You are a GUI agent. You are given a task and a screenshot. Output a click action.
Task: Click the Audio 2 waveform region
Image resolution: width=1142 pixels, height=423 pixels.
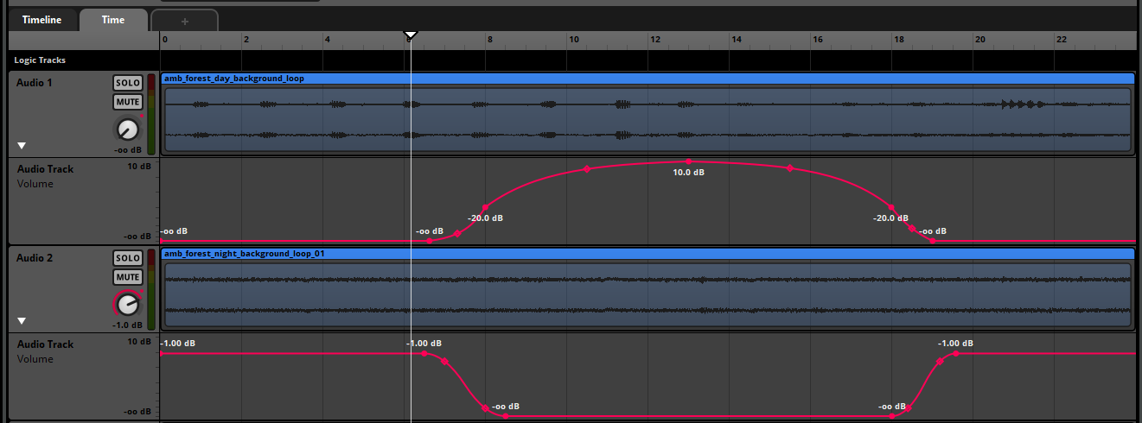(x=648, y=294)
